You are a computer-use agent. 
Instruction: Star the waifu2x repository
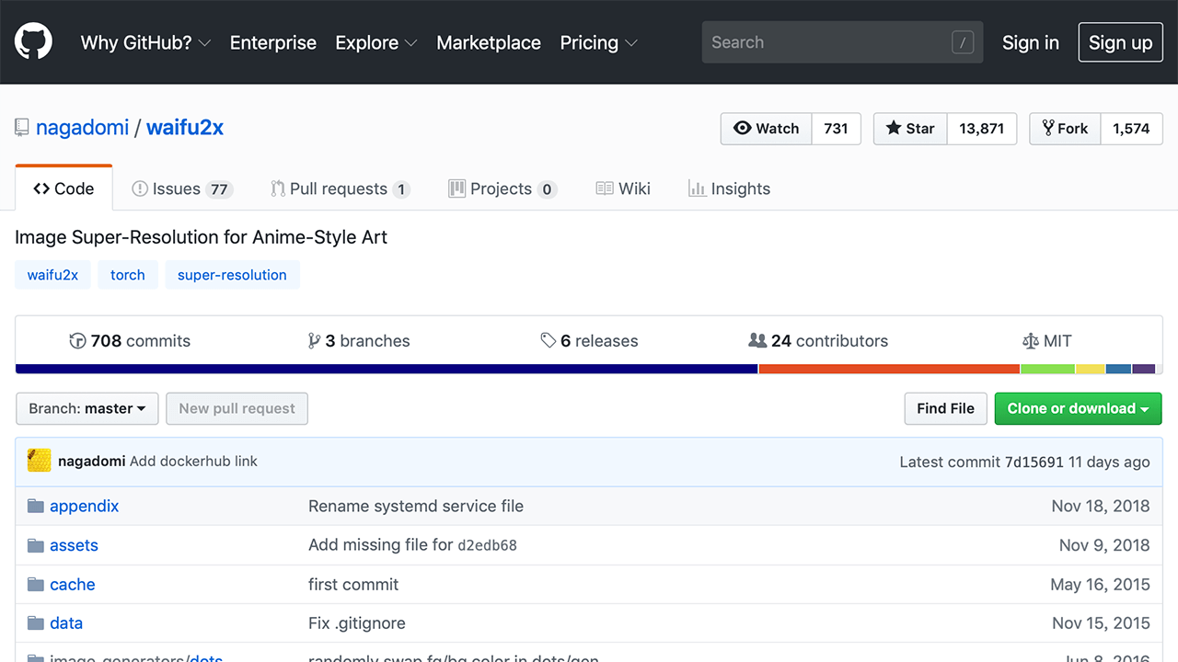click(910, 129)
